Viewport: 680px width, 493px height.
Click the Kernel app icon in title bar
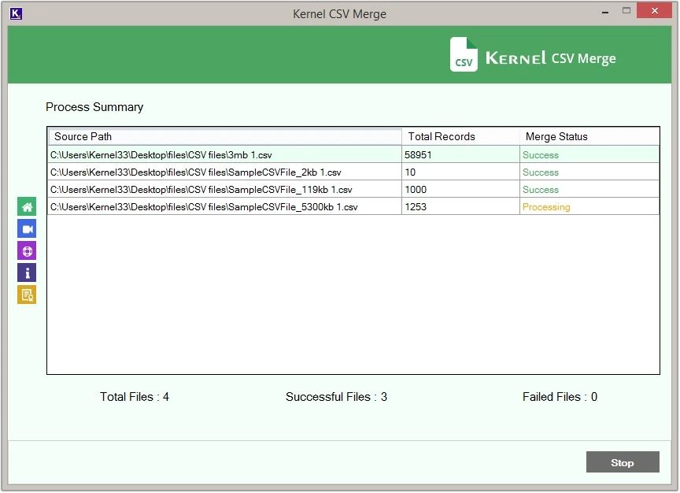16,14
